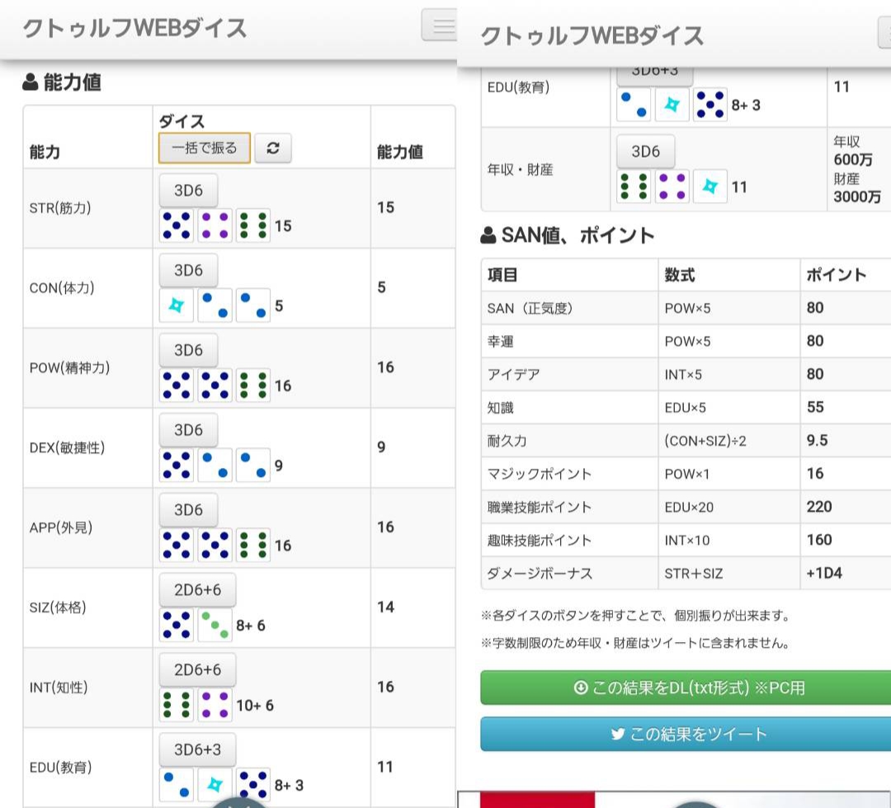Open the hamburger menu in left header

tap(440, 26)
